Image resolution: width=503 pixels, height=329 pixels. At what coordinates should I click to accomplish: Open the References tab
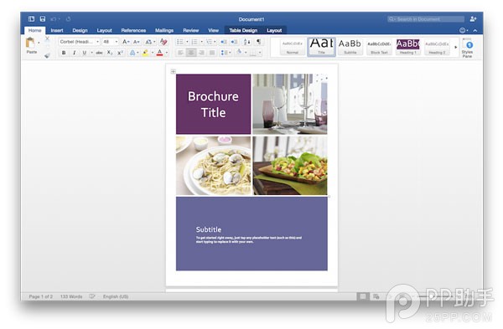[133, 30]
